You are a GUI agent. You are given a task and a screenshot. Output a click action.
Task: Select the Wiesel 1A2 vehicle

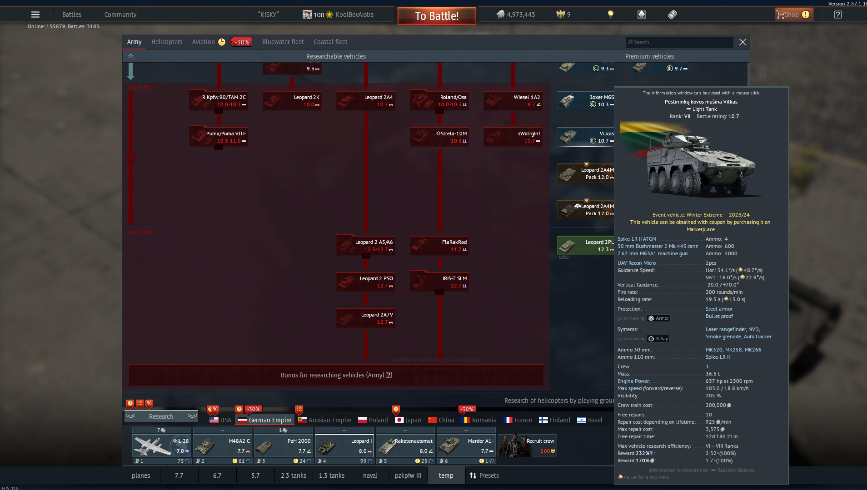[513, 101]
